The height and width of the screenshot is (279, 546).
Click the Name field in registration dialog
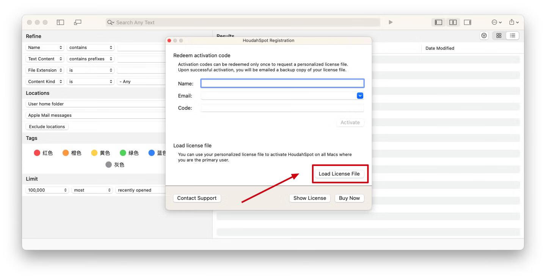(282, 83)
